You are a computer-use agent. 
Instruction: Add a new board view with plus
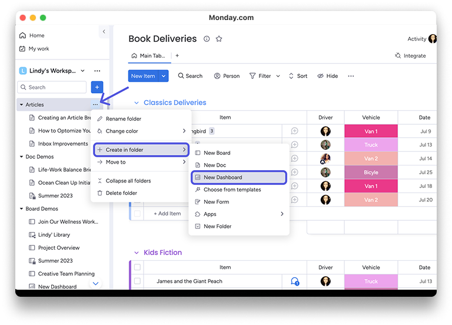coord(177,55)
